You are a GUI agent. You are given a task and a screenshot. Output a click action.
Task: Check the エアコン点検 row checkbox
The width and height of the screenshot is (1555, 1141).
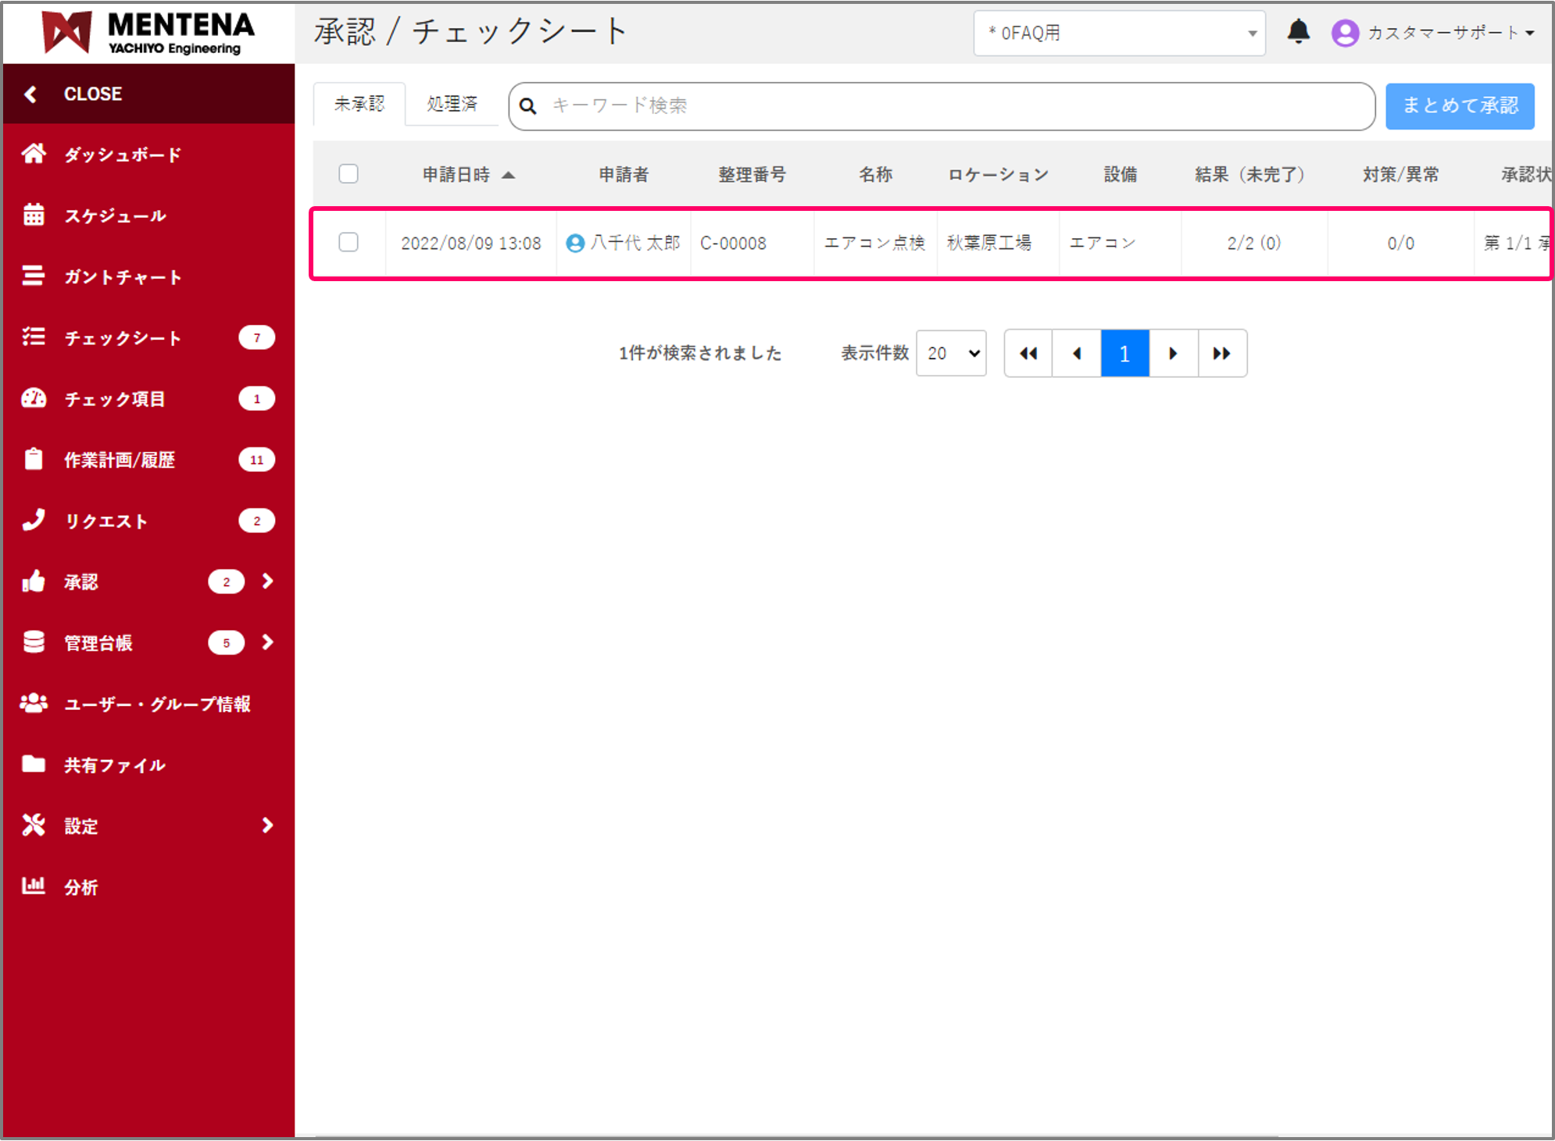(349, 243)
